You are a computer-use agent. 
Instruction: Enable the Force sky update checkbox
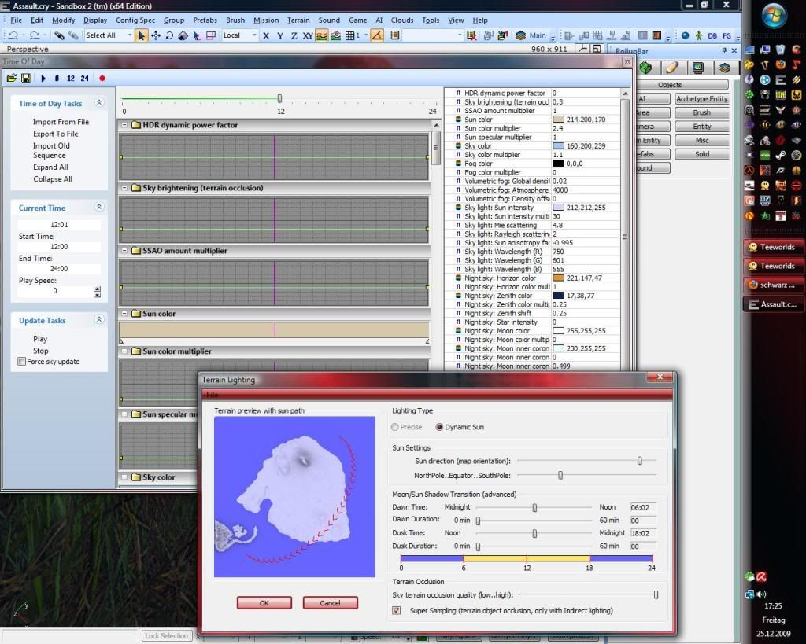coord(21,362)
